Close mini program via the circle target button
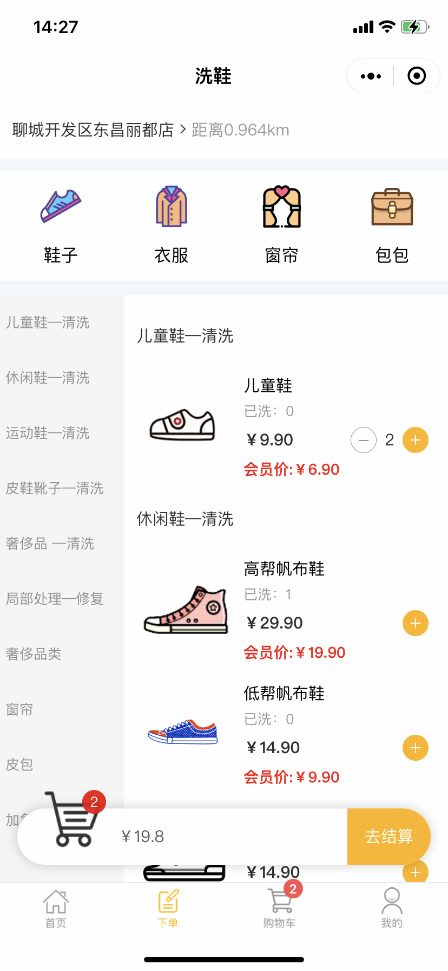The height and width of the screenshot is (971, 448). click(x=417, y=76)
